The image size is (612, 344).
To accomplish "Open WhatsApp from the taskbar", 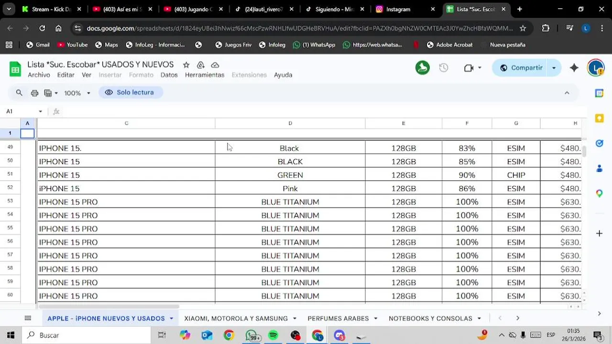I will [251, 335].
